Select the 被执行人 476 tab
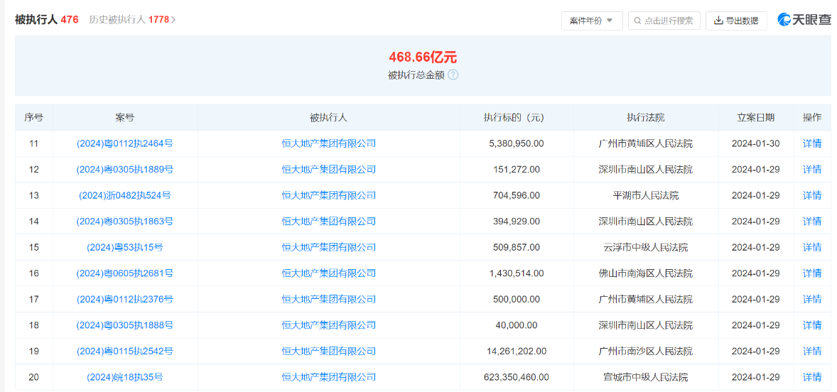The height and width of the screenshot is (392, 837). (46, 20)
